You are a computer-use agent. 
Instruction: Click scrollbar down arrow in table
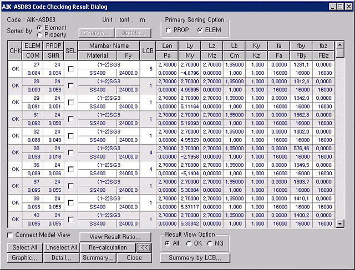point(340,224)
